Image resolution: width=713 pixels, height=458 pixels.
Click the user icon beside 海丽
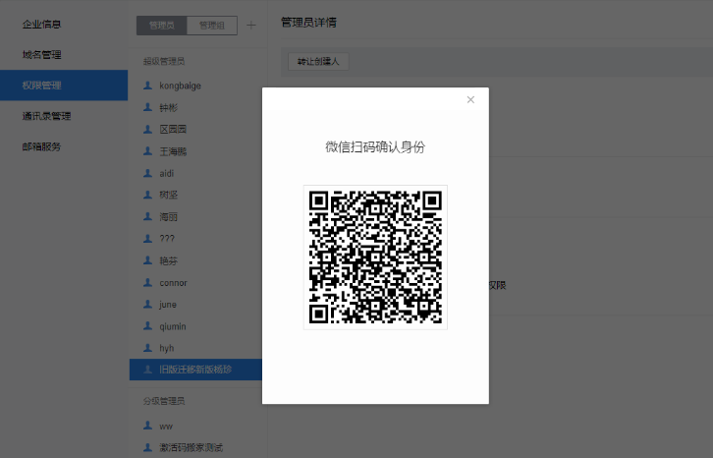coord(147,216)
